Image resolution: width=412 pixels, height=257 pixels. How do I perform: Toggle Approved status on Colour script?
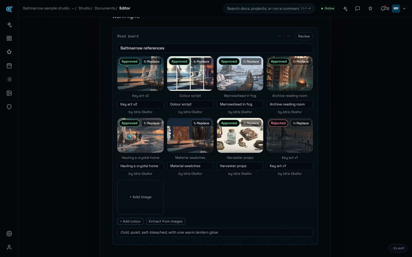coord(179,61)
